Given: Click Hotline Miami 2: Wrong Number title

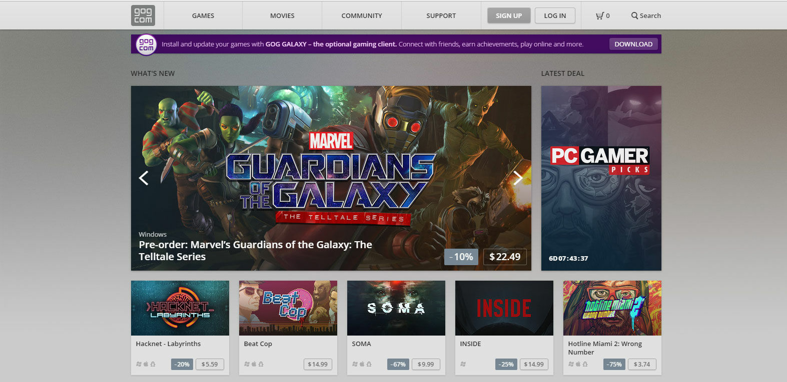Looking at the screenshot, I should (x=605, y=348).
